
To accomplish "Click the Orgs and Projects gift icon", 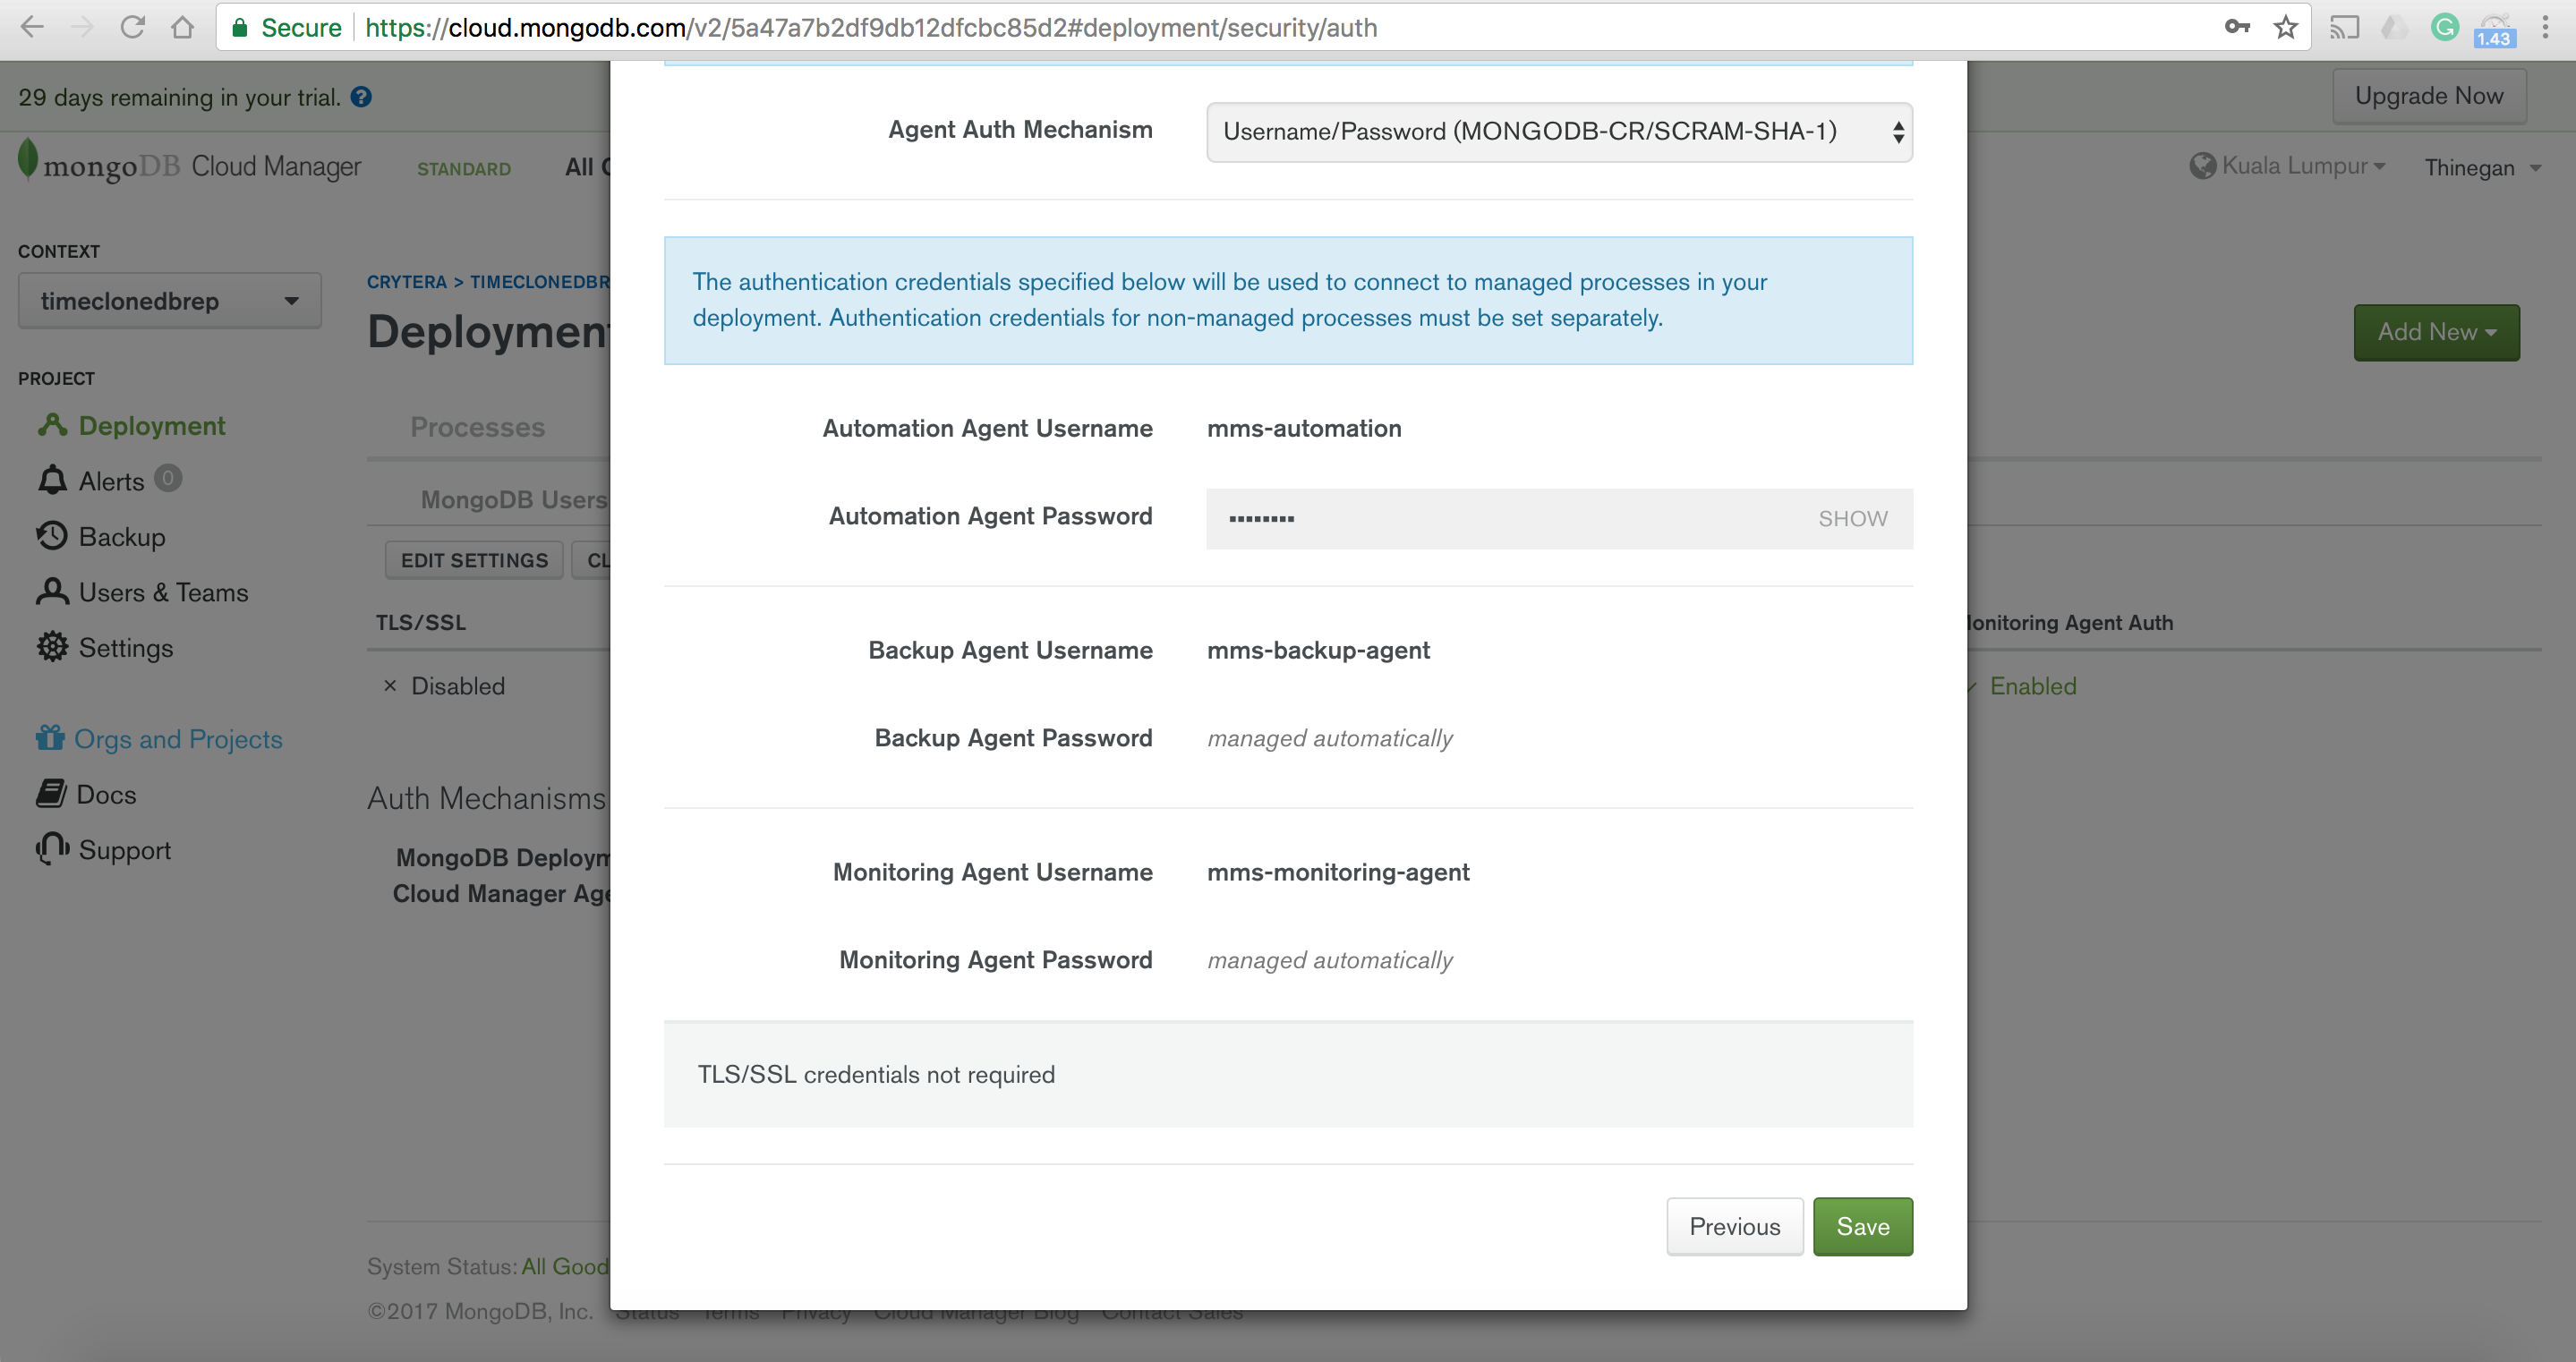I will click(50, 738).
